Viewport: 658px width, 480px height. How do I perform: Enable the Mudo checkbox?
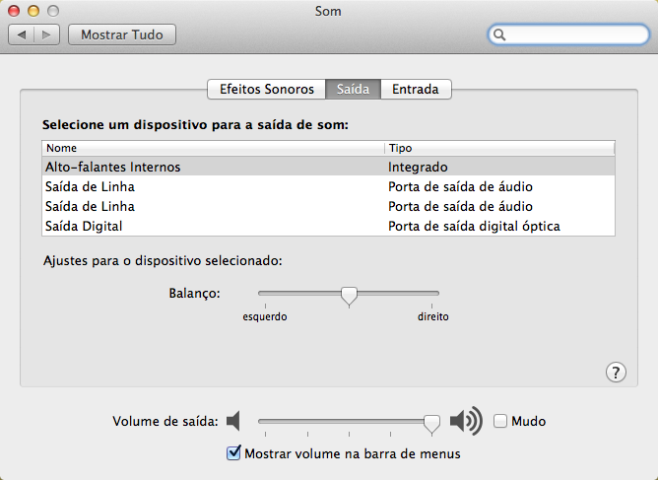tap(500, 422)
